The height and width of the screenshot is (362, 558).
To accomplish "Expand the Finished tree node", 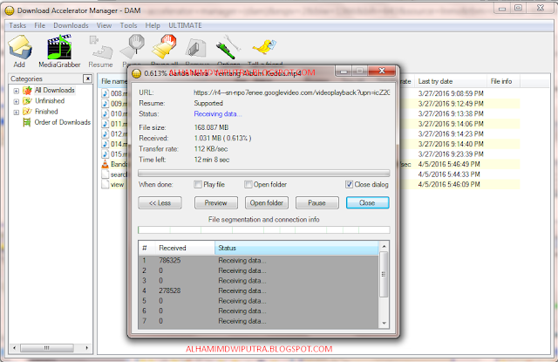I will click(x=17, y=113).
